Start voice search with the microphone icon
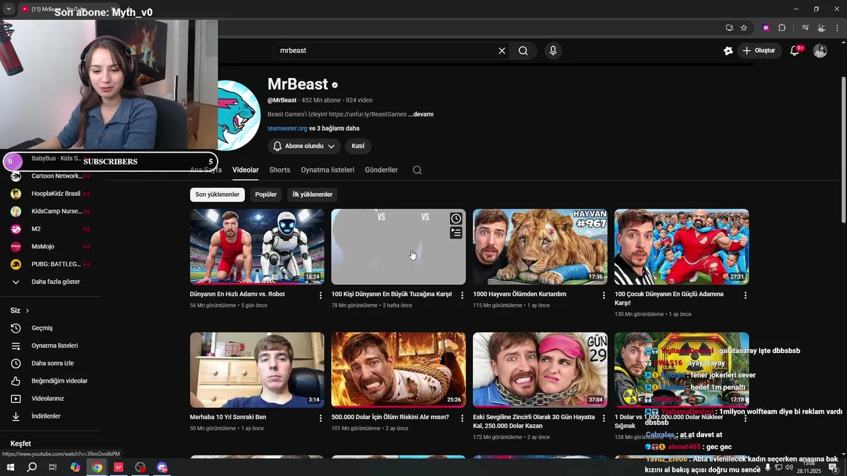This screenshot has width=847, height=476. 553,51
